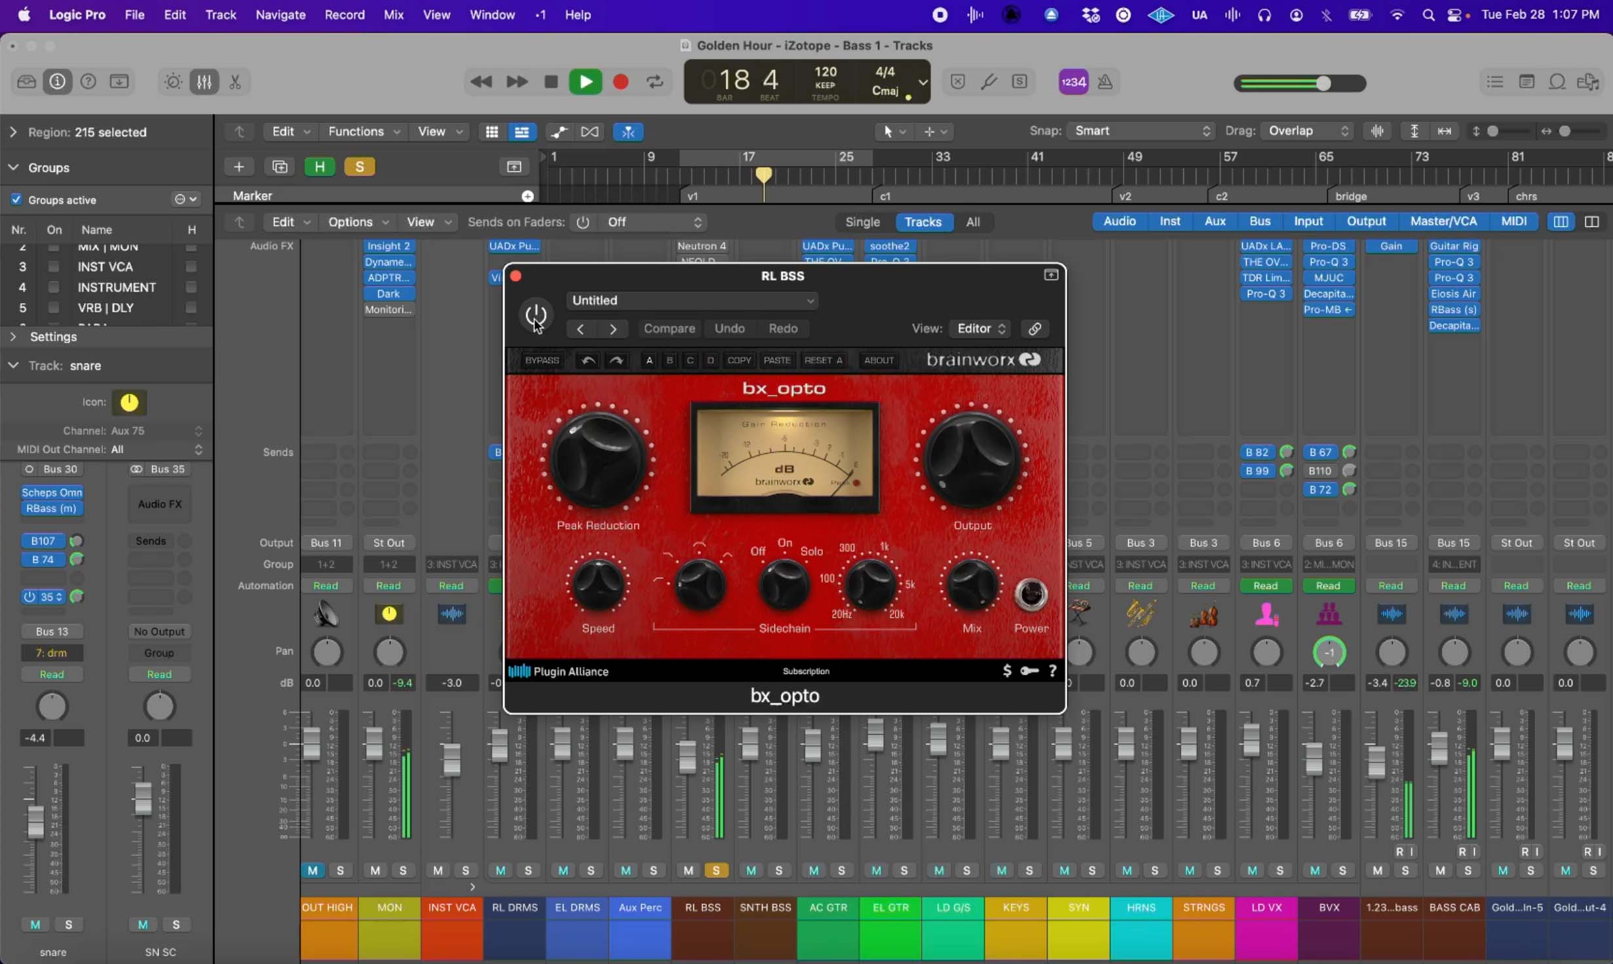Unsolo the RL BSS channel strip

[x=716, y=870]
